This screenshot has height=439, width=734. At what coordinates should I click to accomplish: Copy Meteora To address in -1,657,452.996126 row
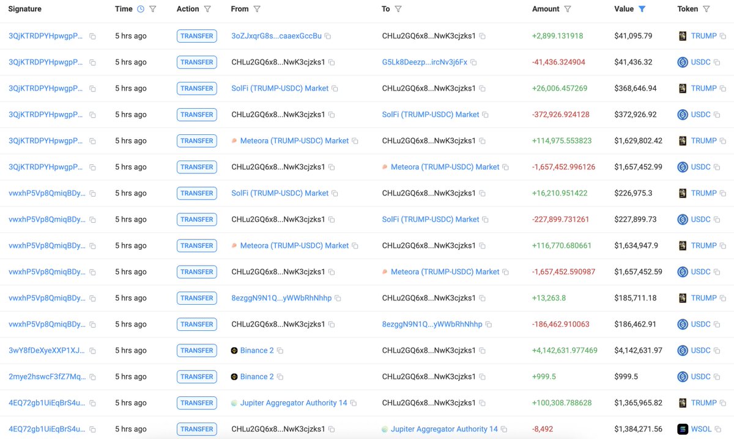click(506, 167)
